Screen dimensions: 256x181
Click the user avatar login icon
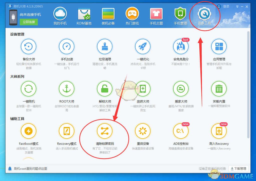point(219,6)
